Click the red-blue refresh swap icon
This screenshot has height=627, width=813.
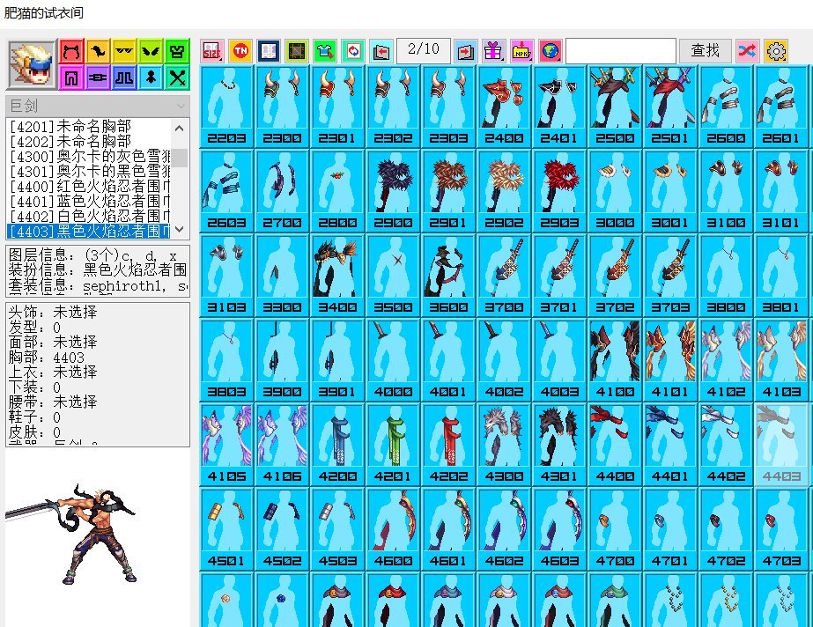(353, 51)
